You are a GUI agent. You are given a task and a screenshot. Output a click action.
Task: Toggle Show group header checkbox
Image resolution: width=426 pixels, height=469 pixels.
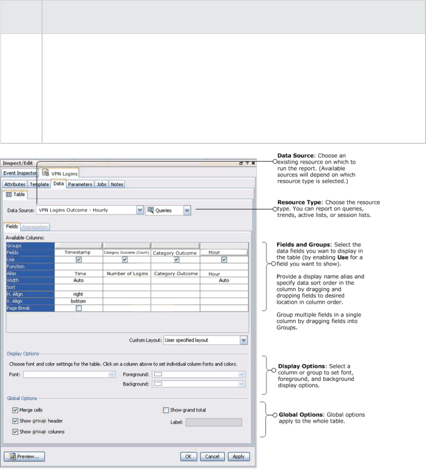15,421
